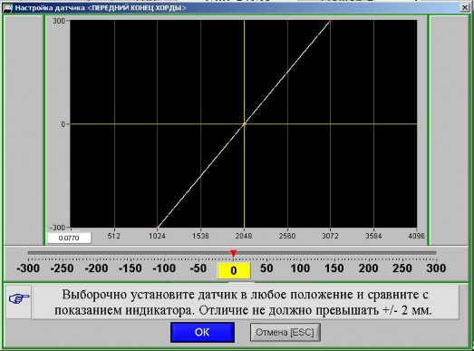
Task: Click the 300 label on slider scale
Action: [x=436, y=268]
